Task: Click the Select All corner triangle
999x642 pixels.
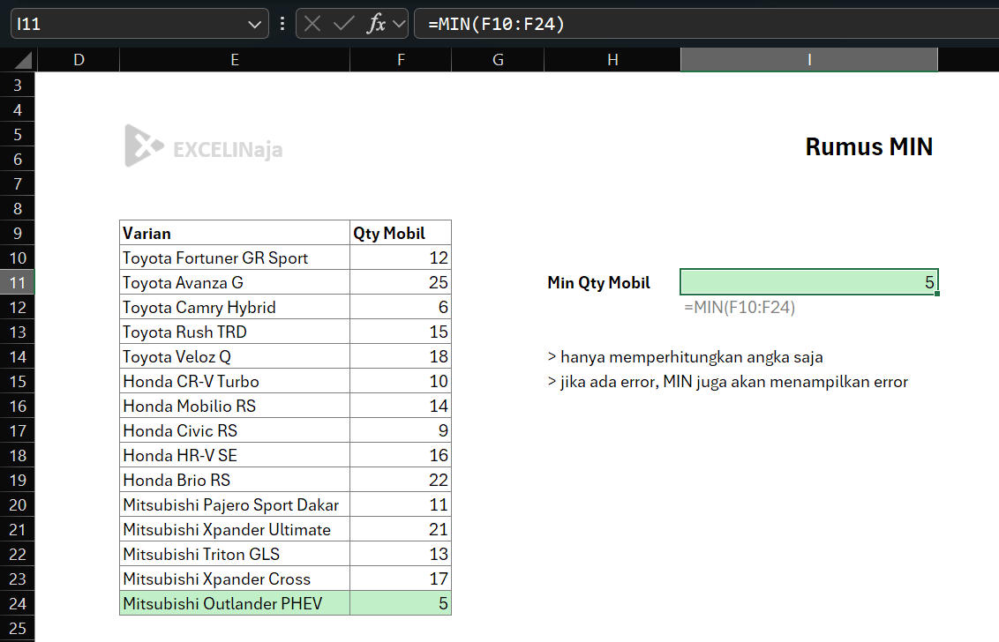Action: (x=22, y=60)
